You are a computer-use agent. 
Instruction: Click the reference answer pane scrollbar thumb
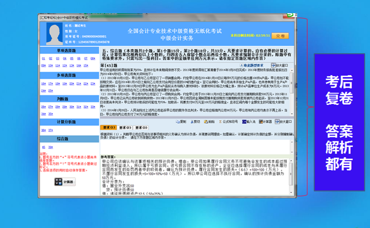(x=291, y=174)
